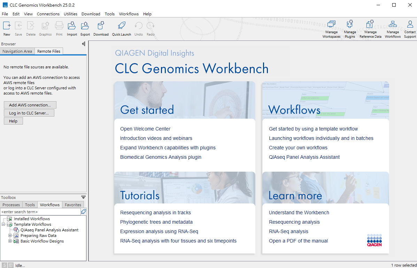Click the New toolbar icon
Screen dimensions: 417x268
click(7, 25)
